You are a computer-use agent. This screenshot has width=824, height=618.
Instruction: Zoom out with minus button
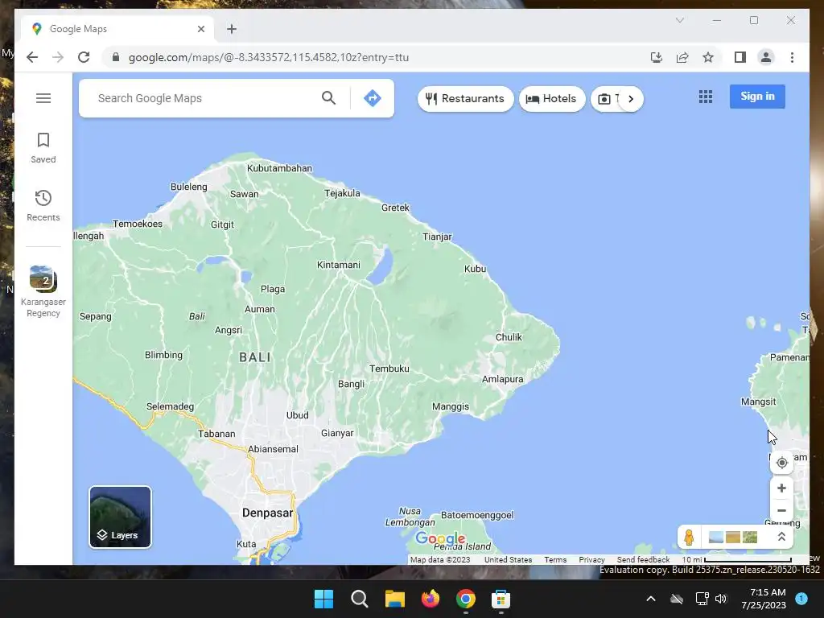tap(781, 510)
